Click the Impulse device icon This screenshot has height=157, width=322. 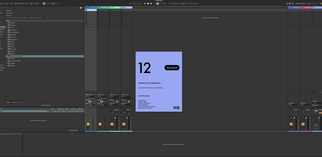coord(9,59)
